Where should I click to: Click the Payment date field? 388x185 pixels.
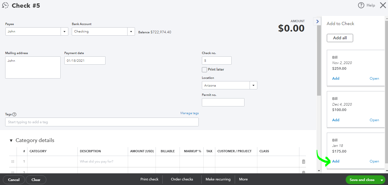point(85,61)
